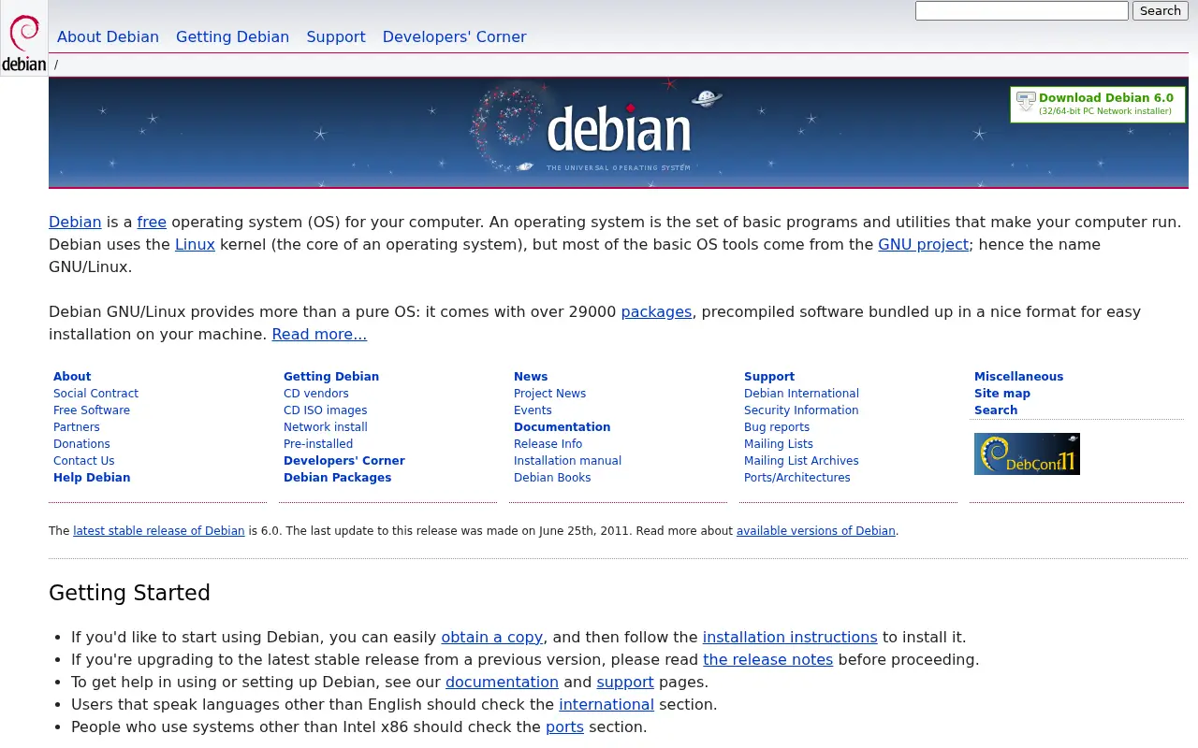Open the Mailing List Archives link
This screenshot has height=748, width=1198.
coord(801,461)
